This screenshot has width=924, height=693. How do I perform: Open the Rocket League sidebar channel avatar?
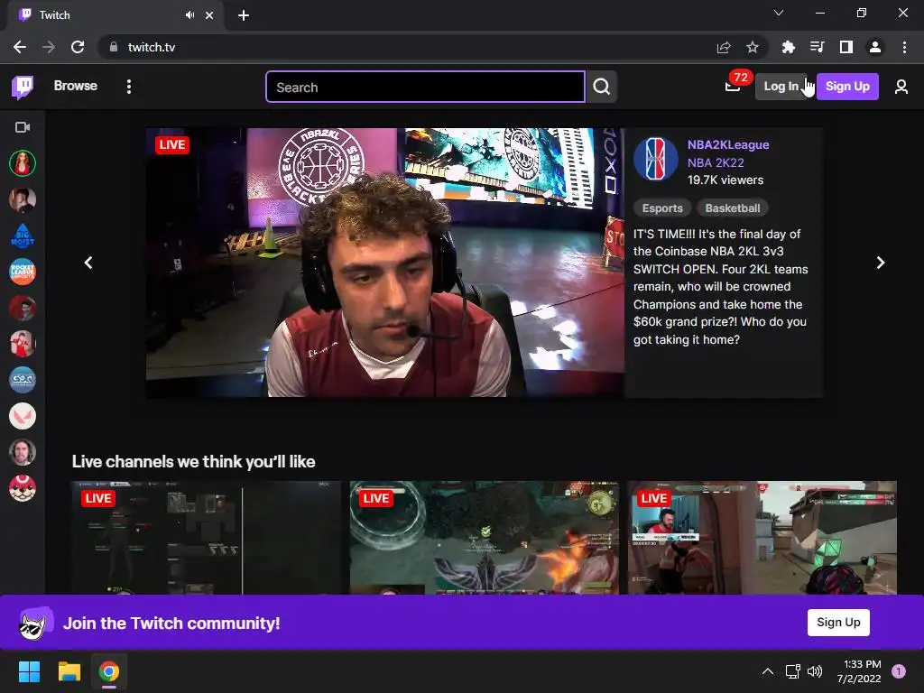pyautogui.click(x=23, y=272)
